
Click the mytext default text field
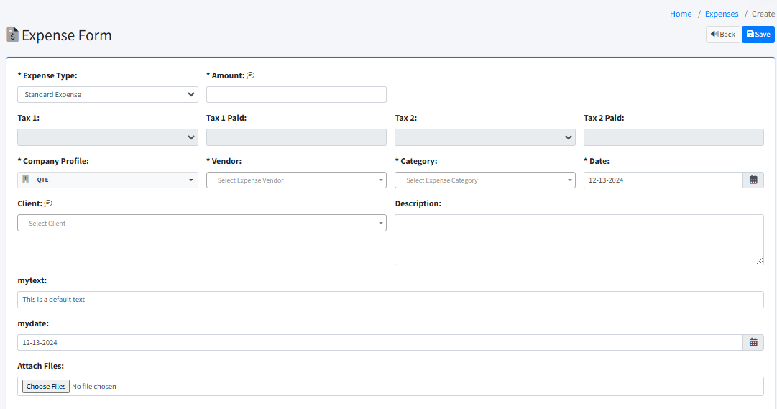point(390,300)
